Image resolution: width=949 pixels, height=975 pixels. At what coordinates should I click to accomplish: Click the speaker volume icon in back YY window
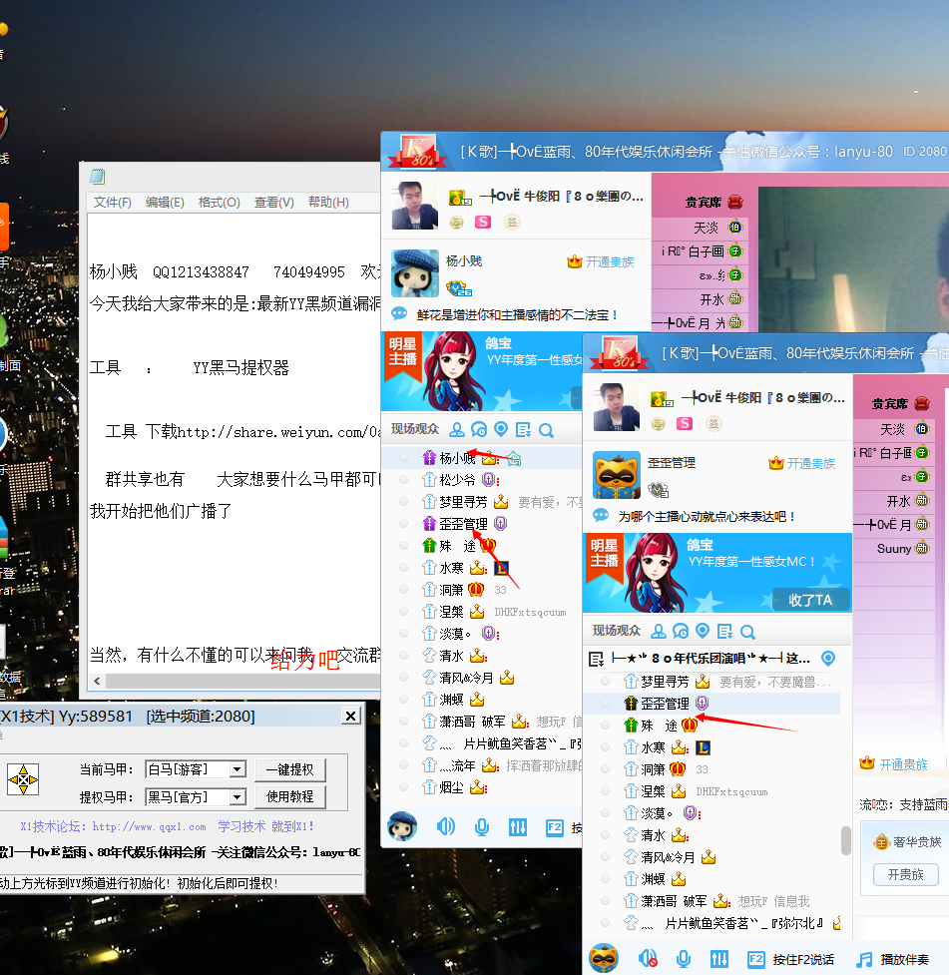click(445, 826)
